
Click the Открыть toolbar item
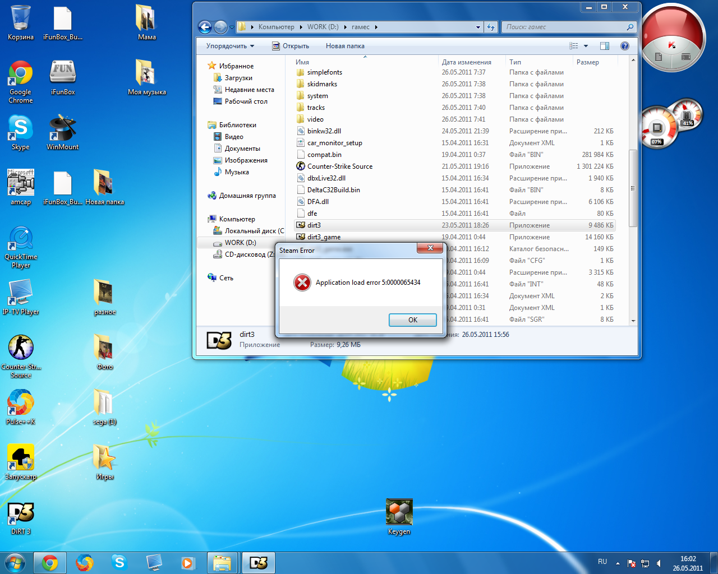pyautogui.click(x=291, y=46)
